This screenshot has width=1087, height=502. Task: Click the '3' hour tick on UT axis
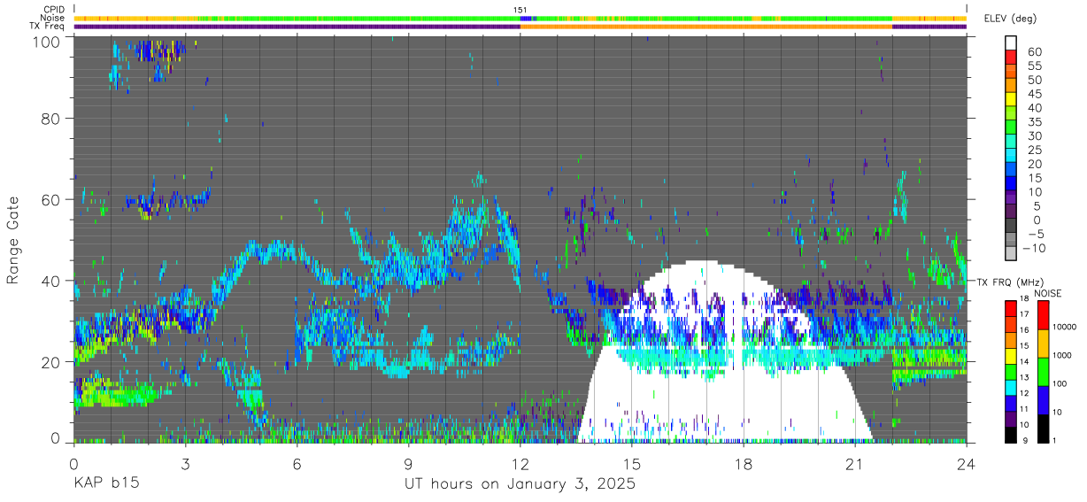(186, 464)
